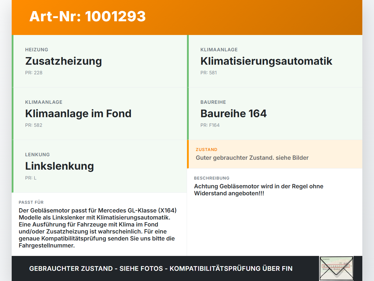The width and height of the screenshot is (374, 281).
Task: Open the Klimaanlage im Fond card
Action: pos(99,113)
